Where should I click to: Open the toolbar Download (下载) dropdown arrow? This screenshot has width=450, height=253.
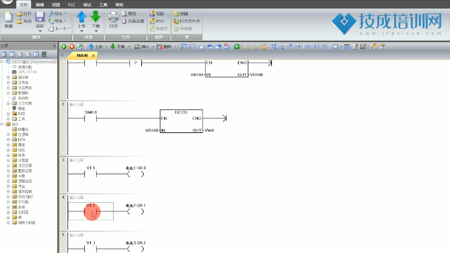click(x=128, y=46)
